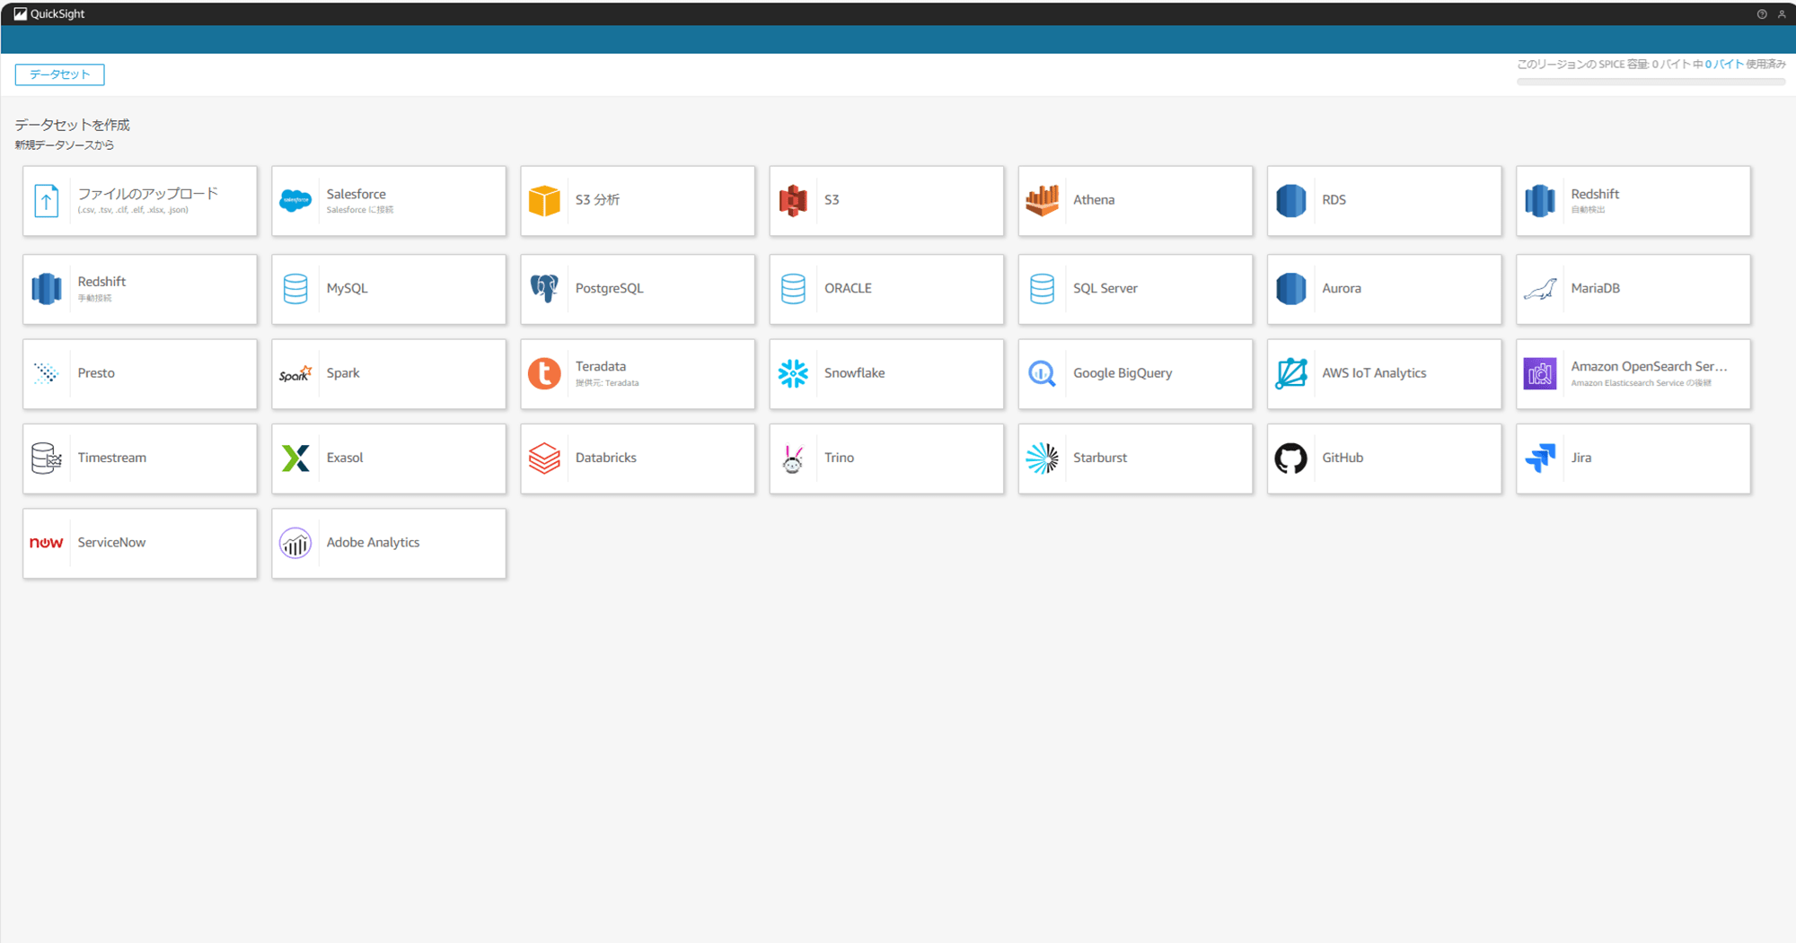Click the Starburst card label
The width and height of the screenshot is (1796, 943).
pos(1100,458)
